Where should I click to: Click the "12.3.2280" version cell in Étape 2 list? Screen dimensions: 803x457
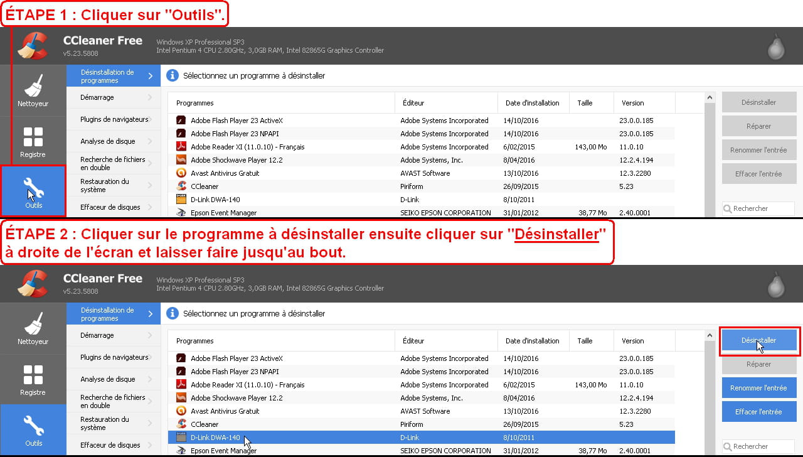pyautogui.click(x=635, y=411)
